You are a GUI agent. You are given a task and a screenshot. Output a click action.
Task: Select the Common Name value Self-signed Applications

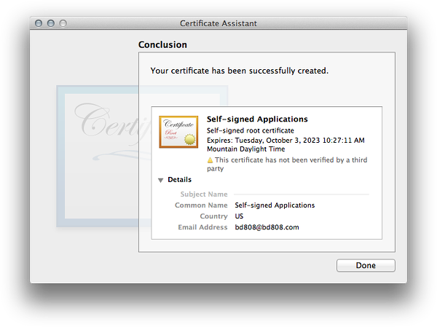275,205
